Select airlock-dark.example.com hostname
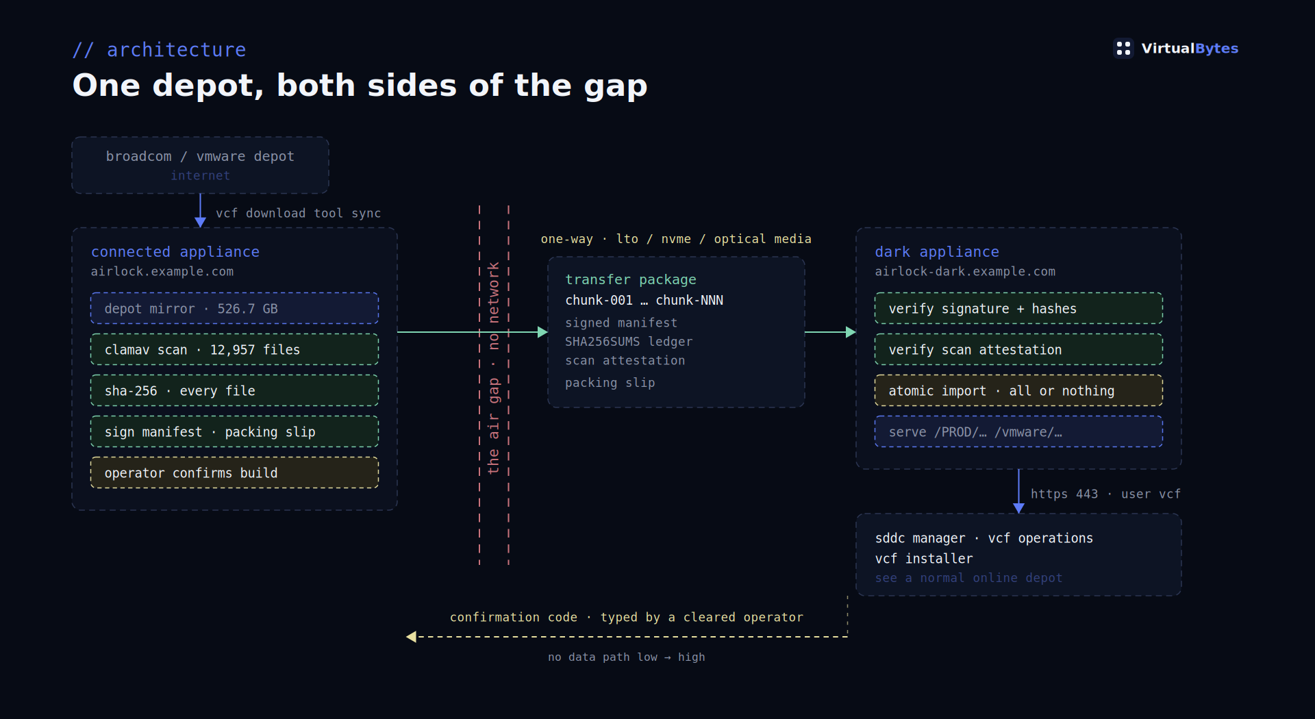 coord(965,272)
